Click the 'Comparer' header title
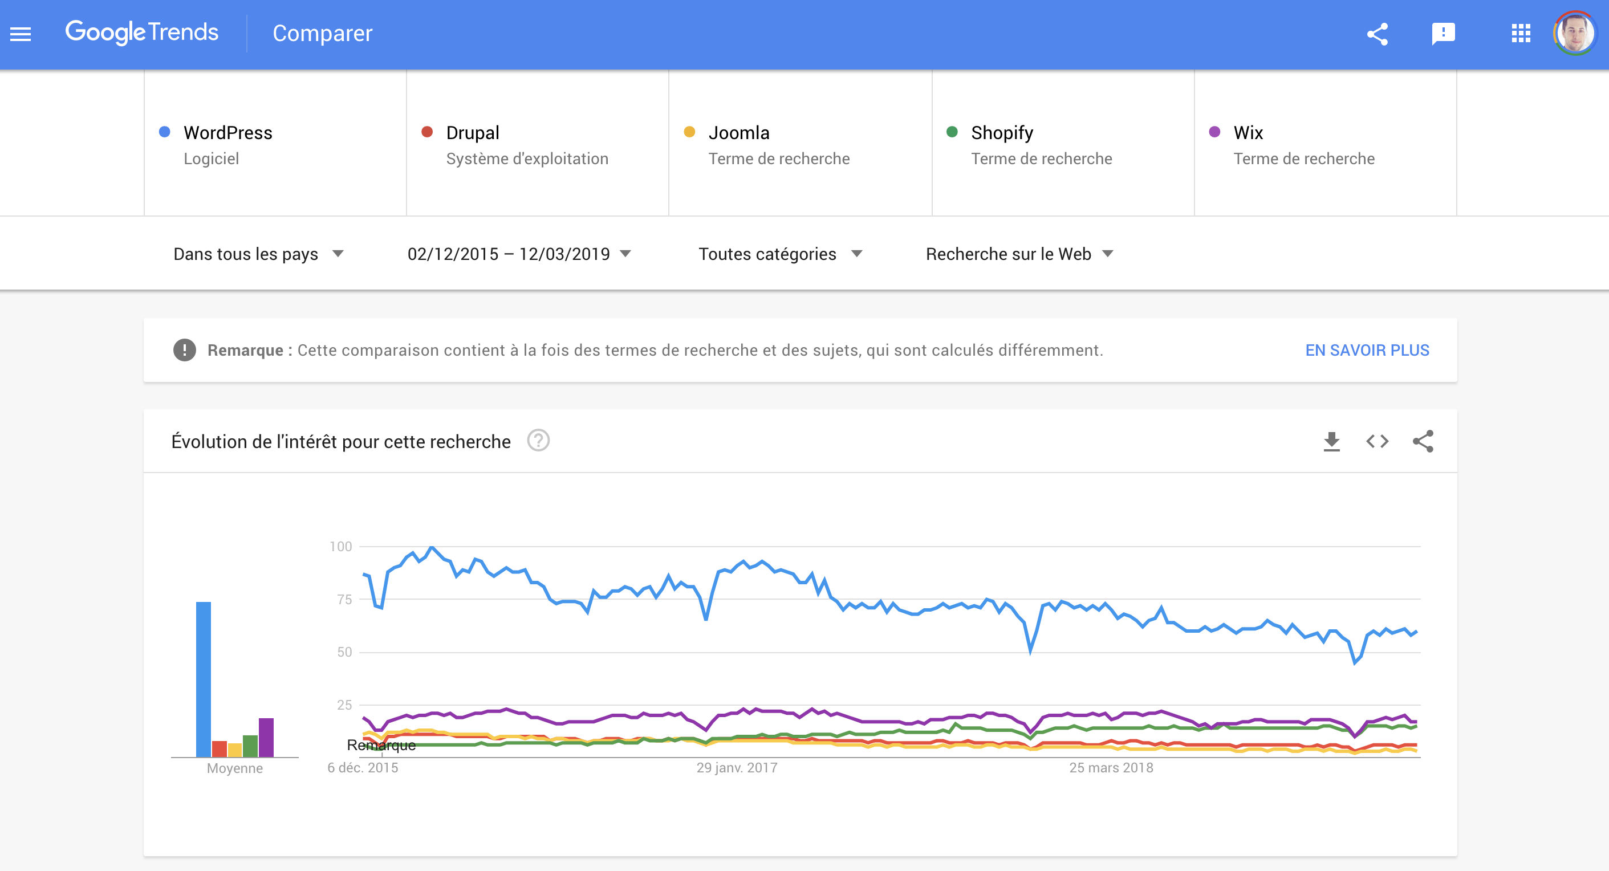The height and width of the screenshot is (871, 1609). (x=322, y=33)
